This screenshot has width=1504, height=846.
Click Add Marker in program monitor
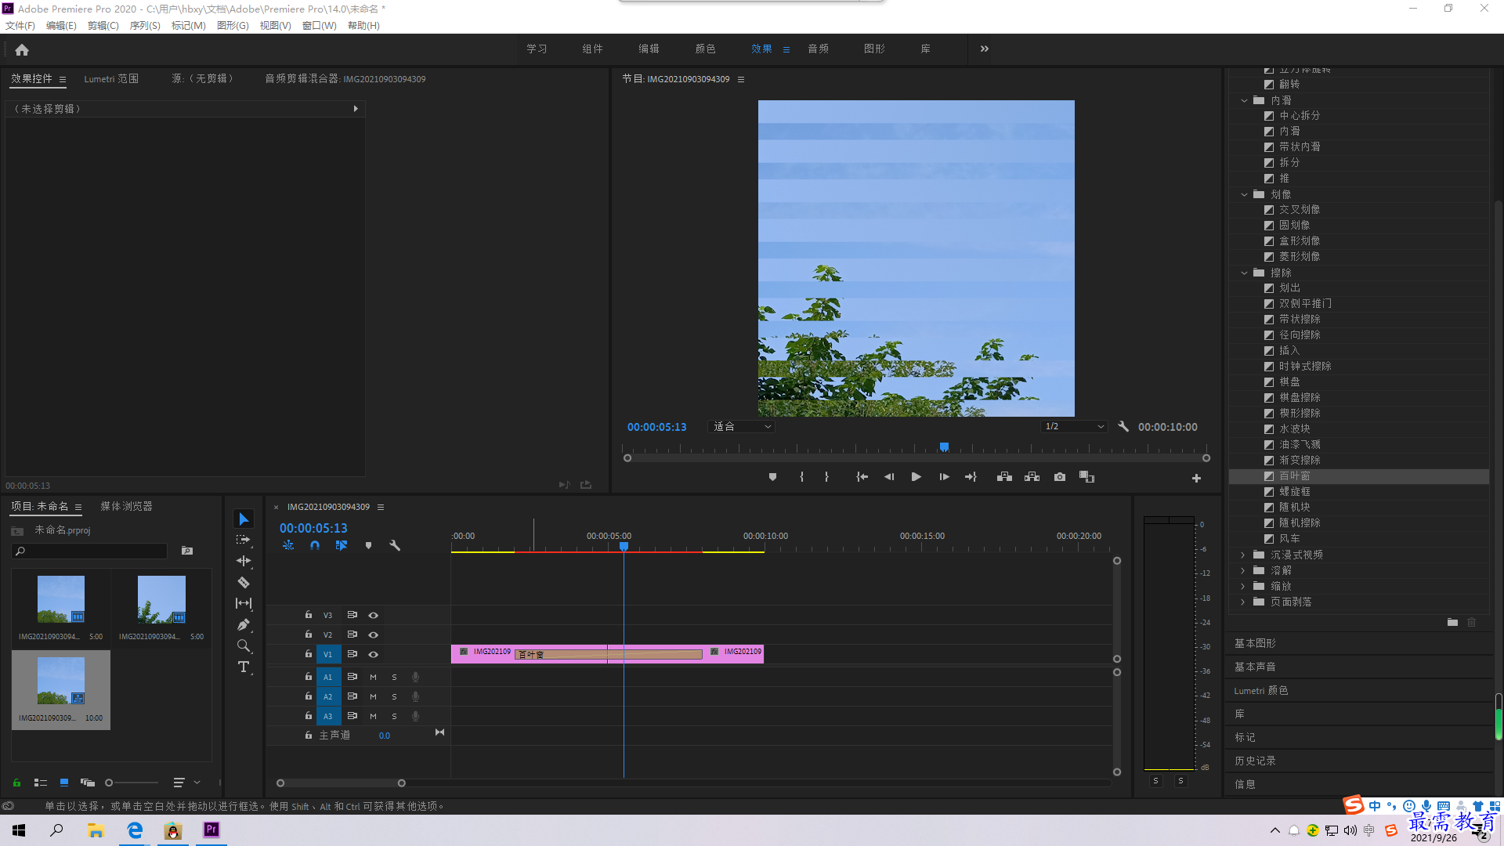(772, 477)
